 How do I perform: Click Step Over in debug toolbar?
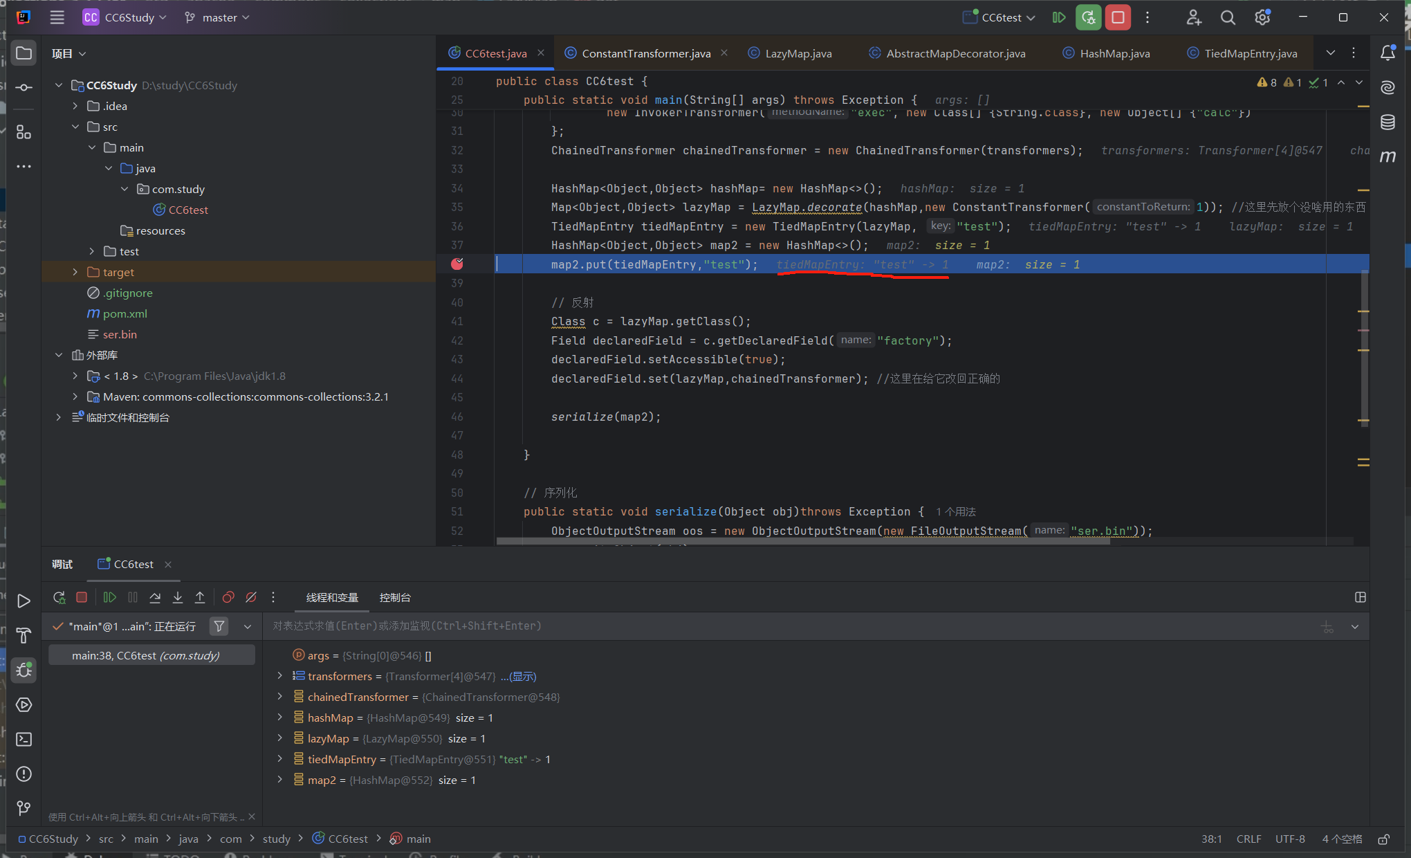[155, 597]
